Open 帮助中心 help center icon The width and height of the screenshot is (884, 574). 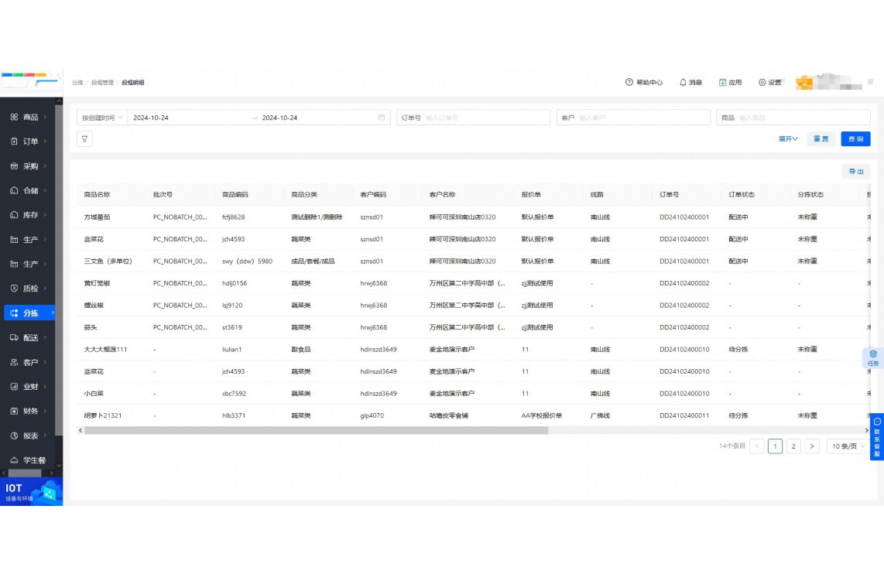[629, 82]
